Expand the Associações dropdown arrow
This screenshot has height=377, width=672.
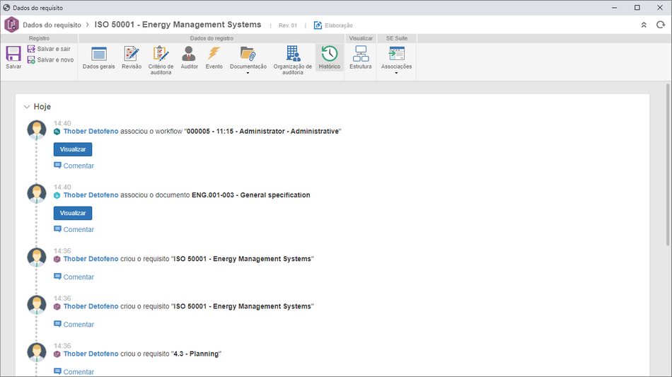[x=396, y=74]
